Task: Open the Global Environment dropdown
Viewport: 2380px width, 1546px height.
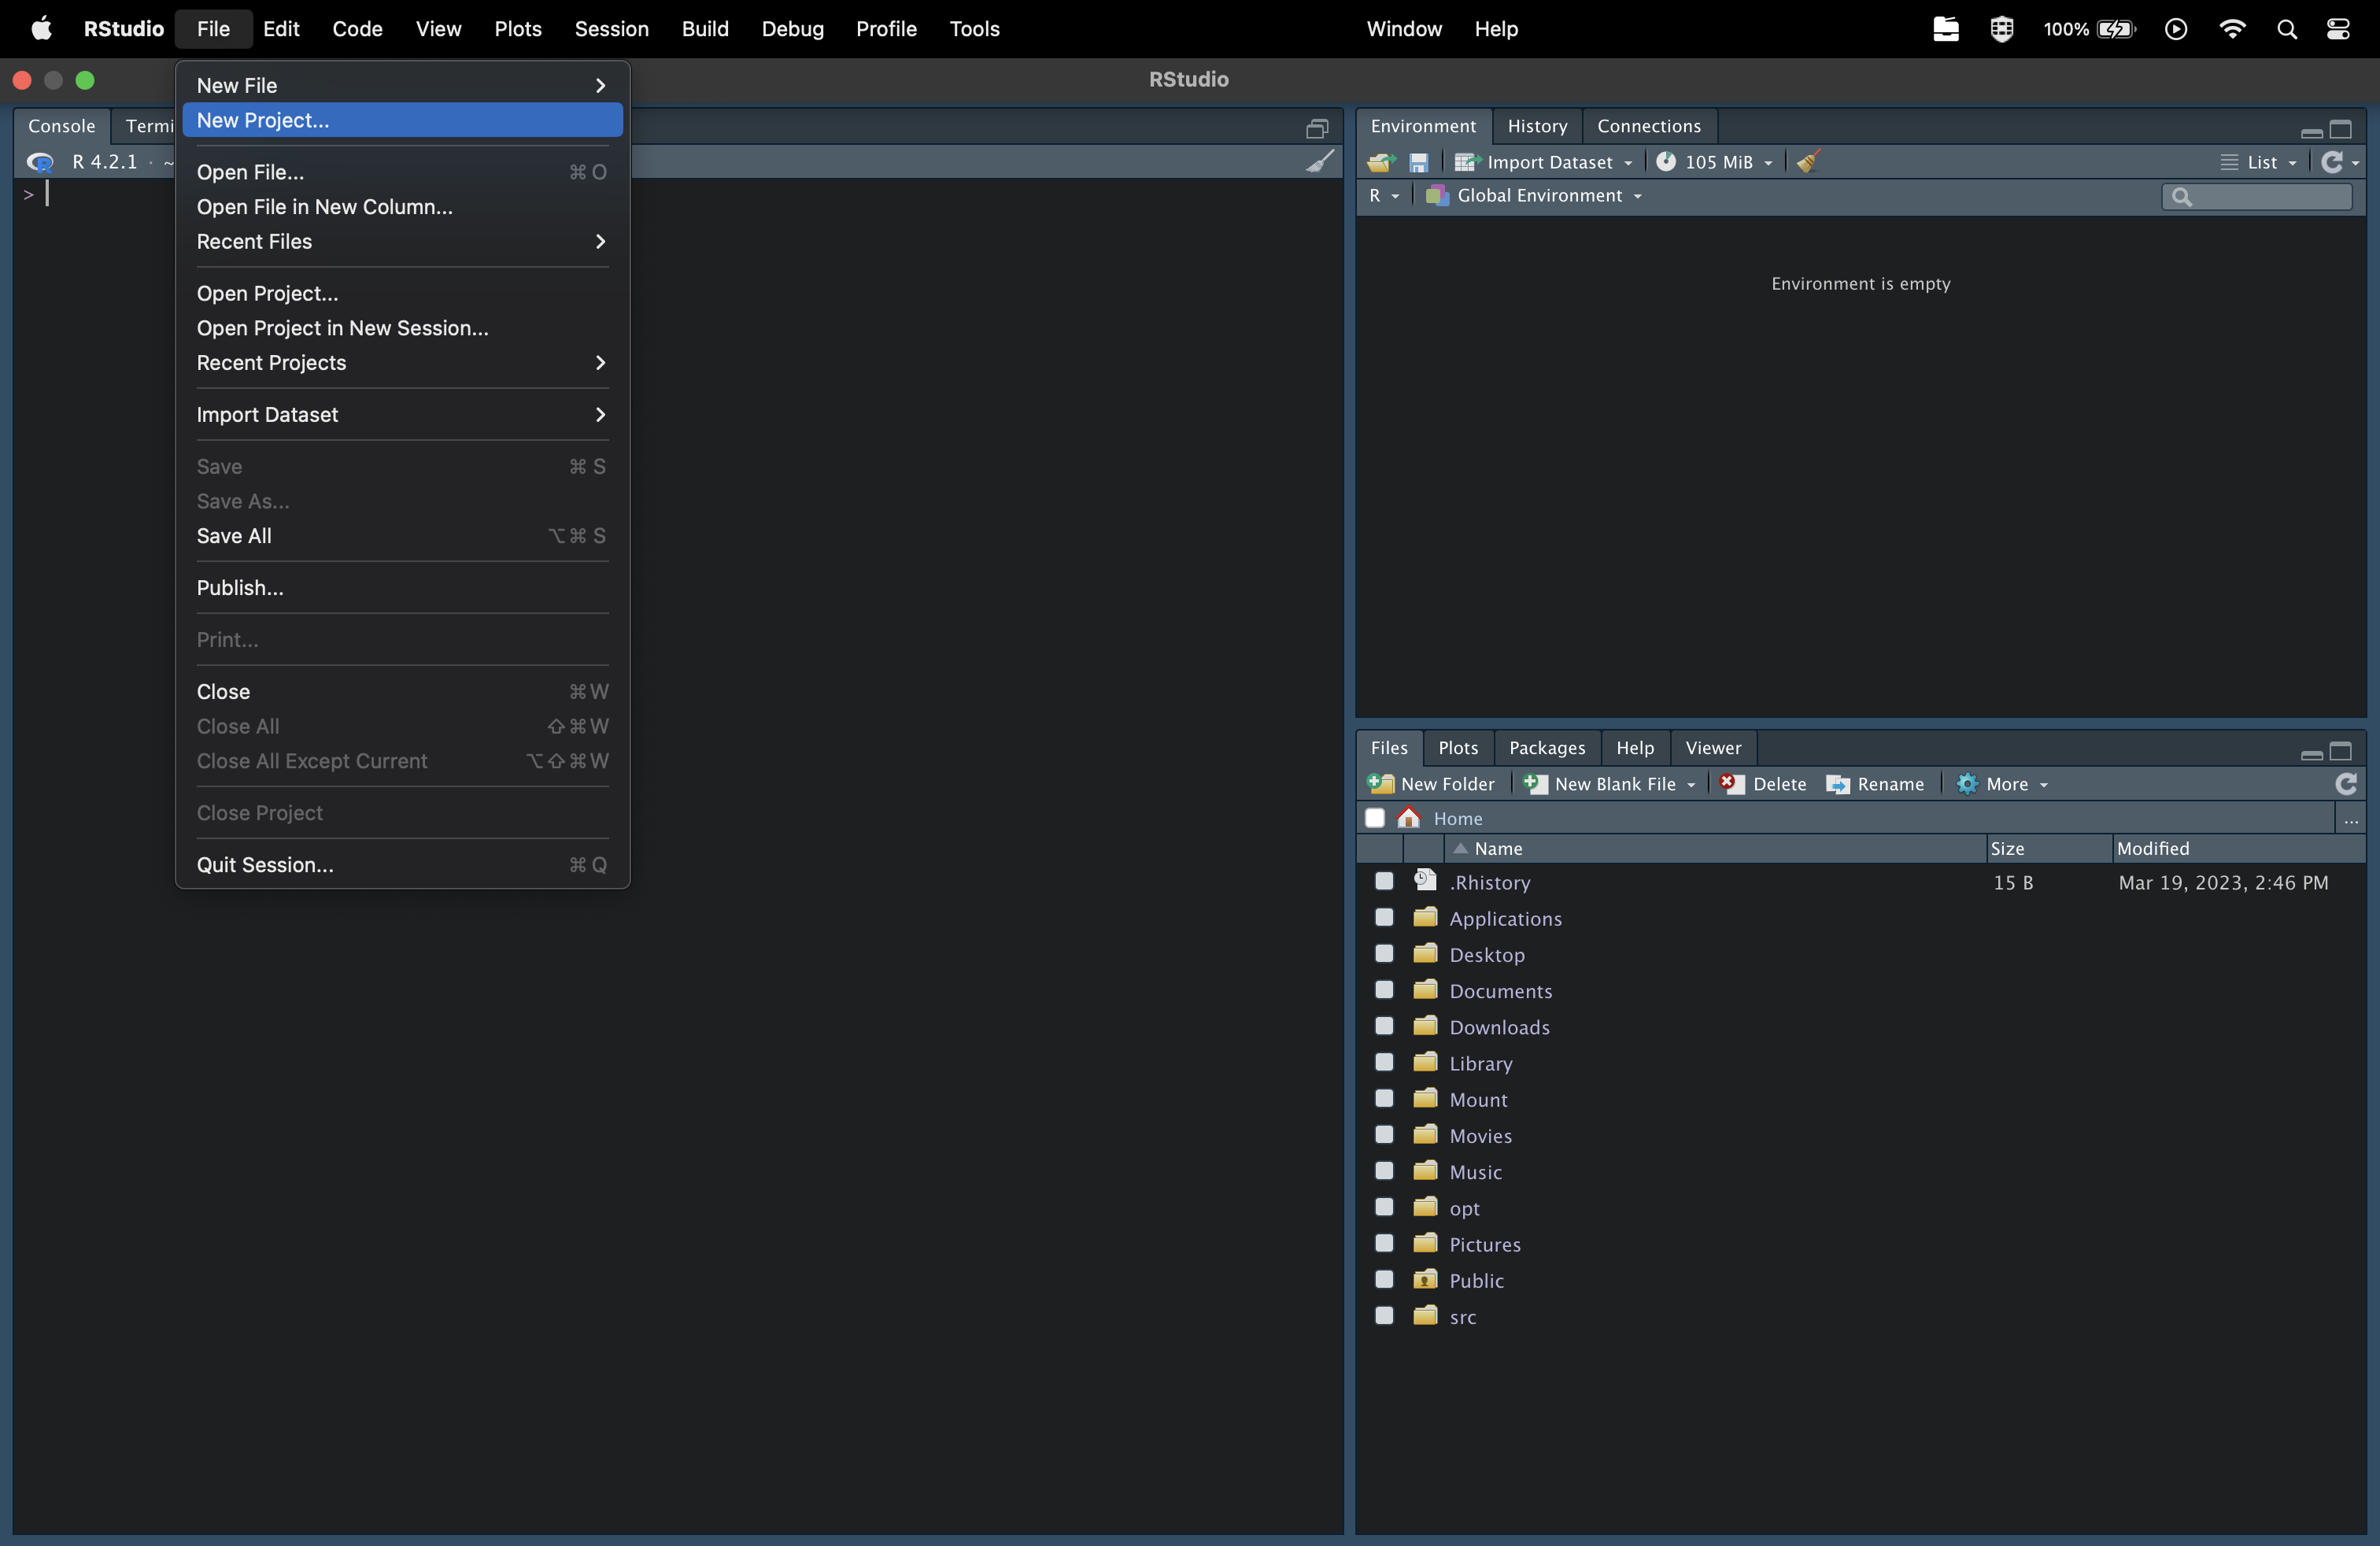Action: click(1535, 195)
